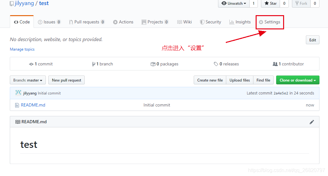
Task: Open the Wiki tab
Action: [x=185, y=22]
